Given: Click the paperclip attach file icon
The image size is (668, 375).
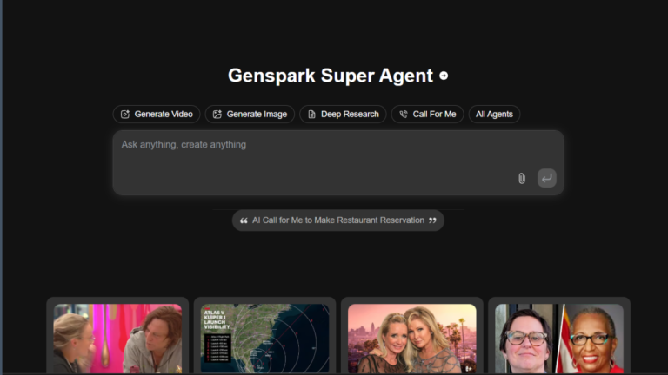Looking at the screenshot, I should point(522,178).
